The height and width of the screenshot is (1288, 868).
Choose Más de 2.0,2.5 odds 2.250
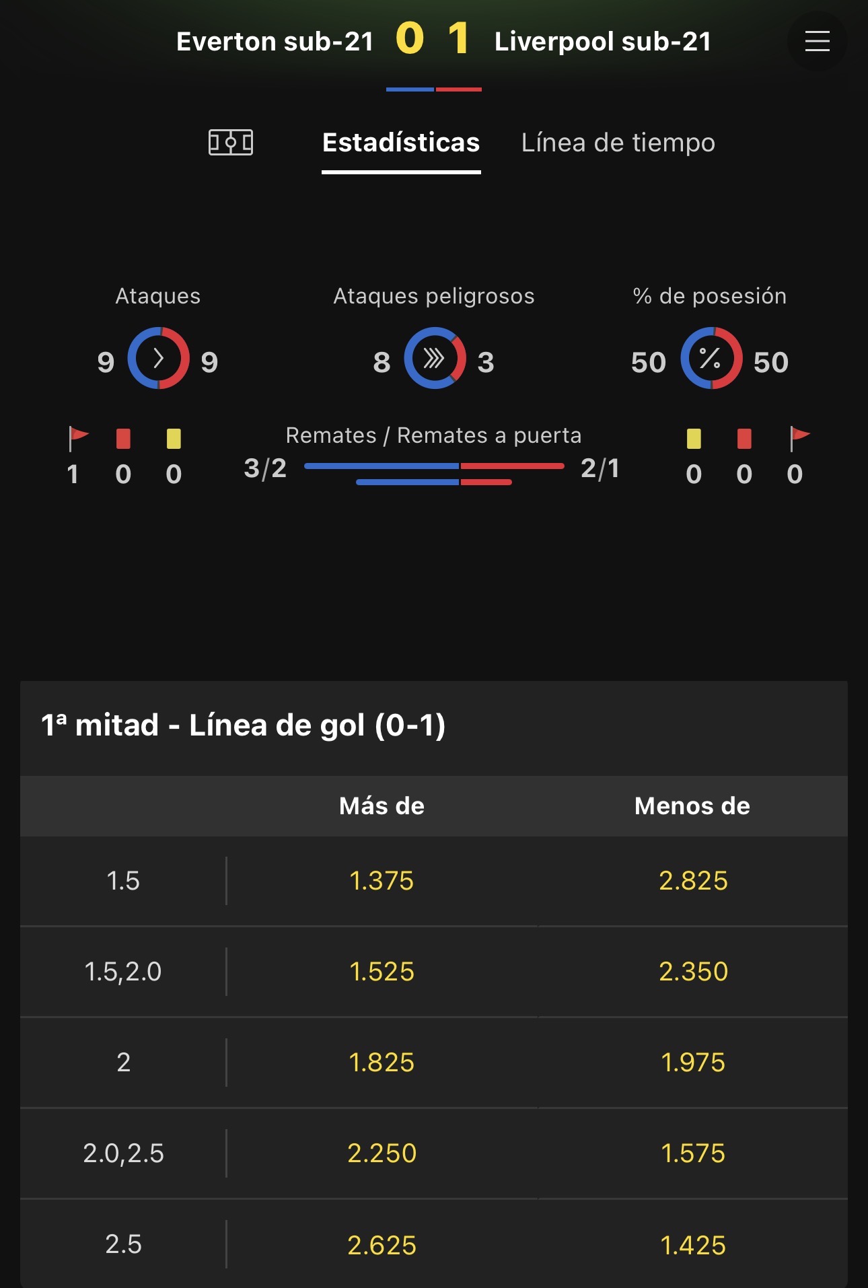382,1153
